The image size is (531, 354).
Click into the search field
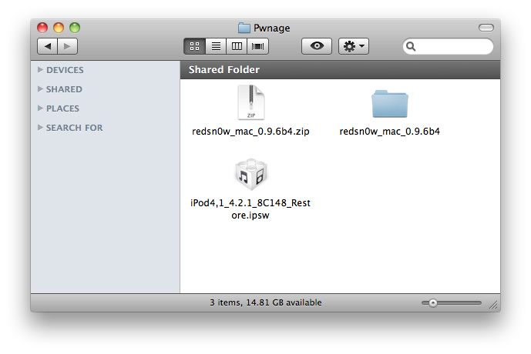coord(448,46)
